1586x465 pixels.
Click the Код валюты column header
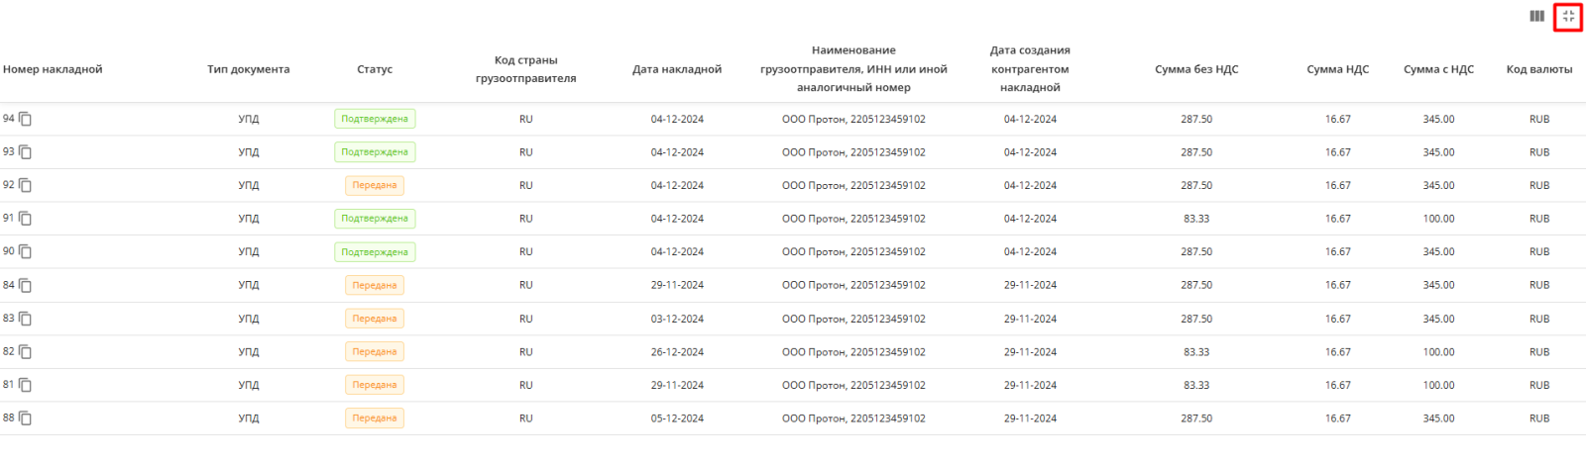click(1539, 69)
